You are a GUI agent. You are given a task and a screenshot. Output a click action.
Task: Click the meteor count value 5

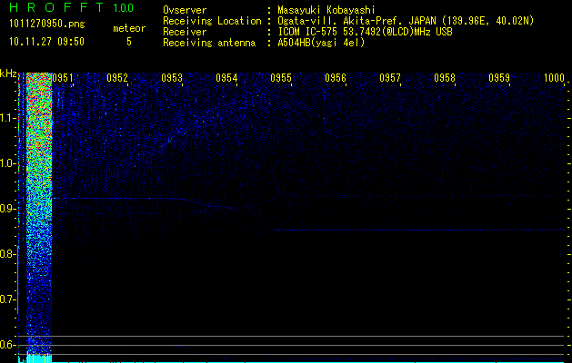coord(129,42)
